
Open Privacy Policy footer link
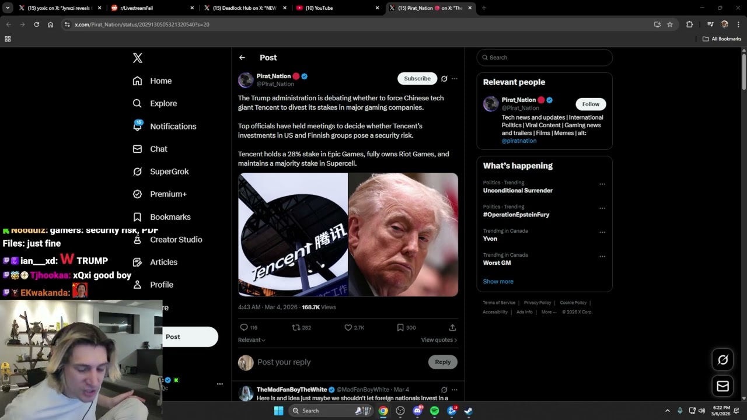click(537, 303)
